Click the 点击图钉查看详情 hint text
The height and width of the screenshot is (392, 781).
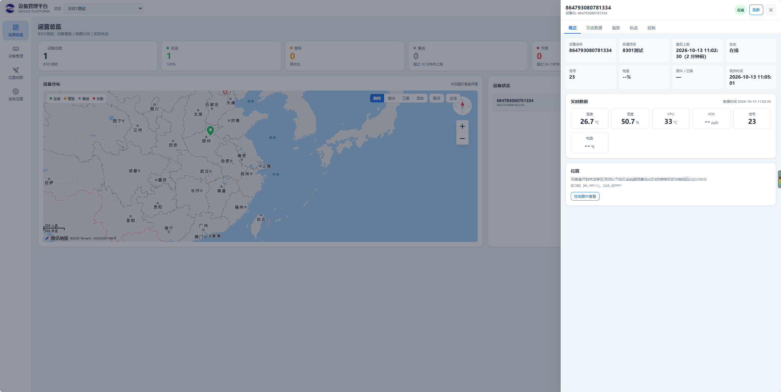[464, 84]
